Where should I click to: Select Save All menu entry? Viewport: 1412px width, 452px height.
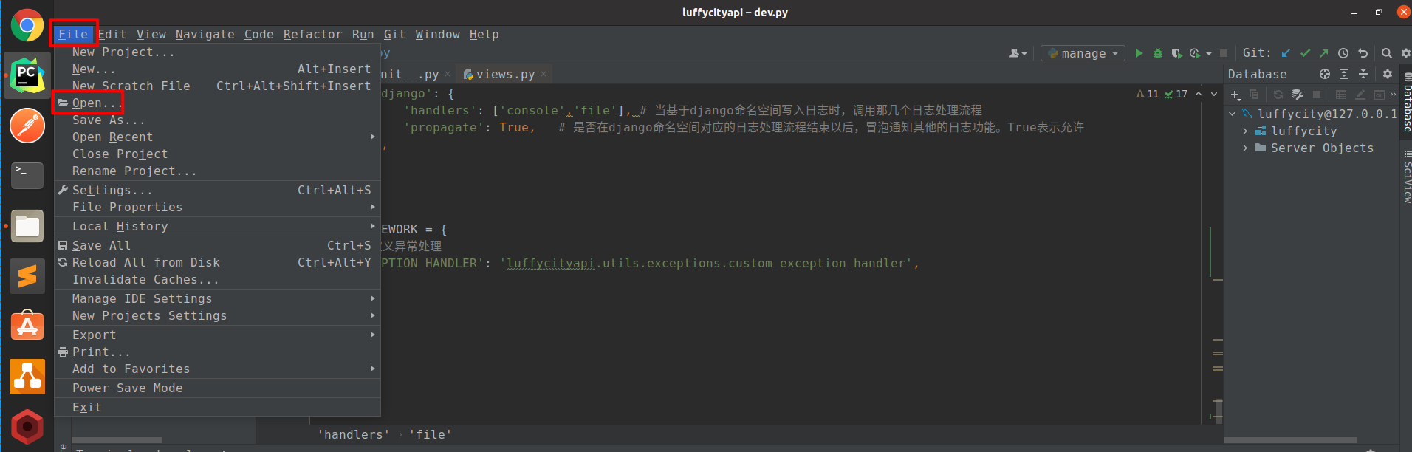[217, 246]
